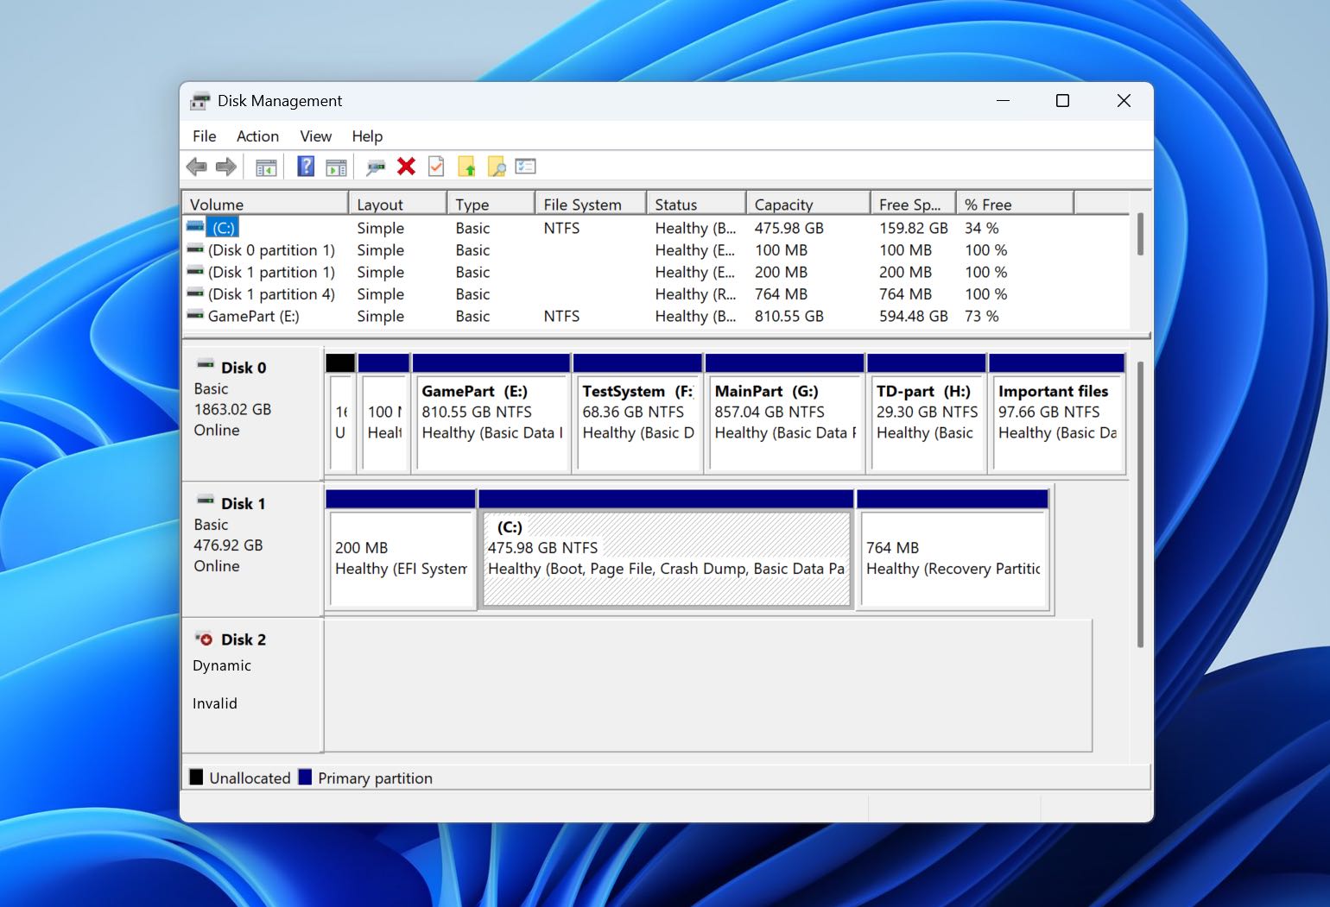Toggle the console tree visibility

tap(265, 166)
